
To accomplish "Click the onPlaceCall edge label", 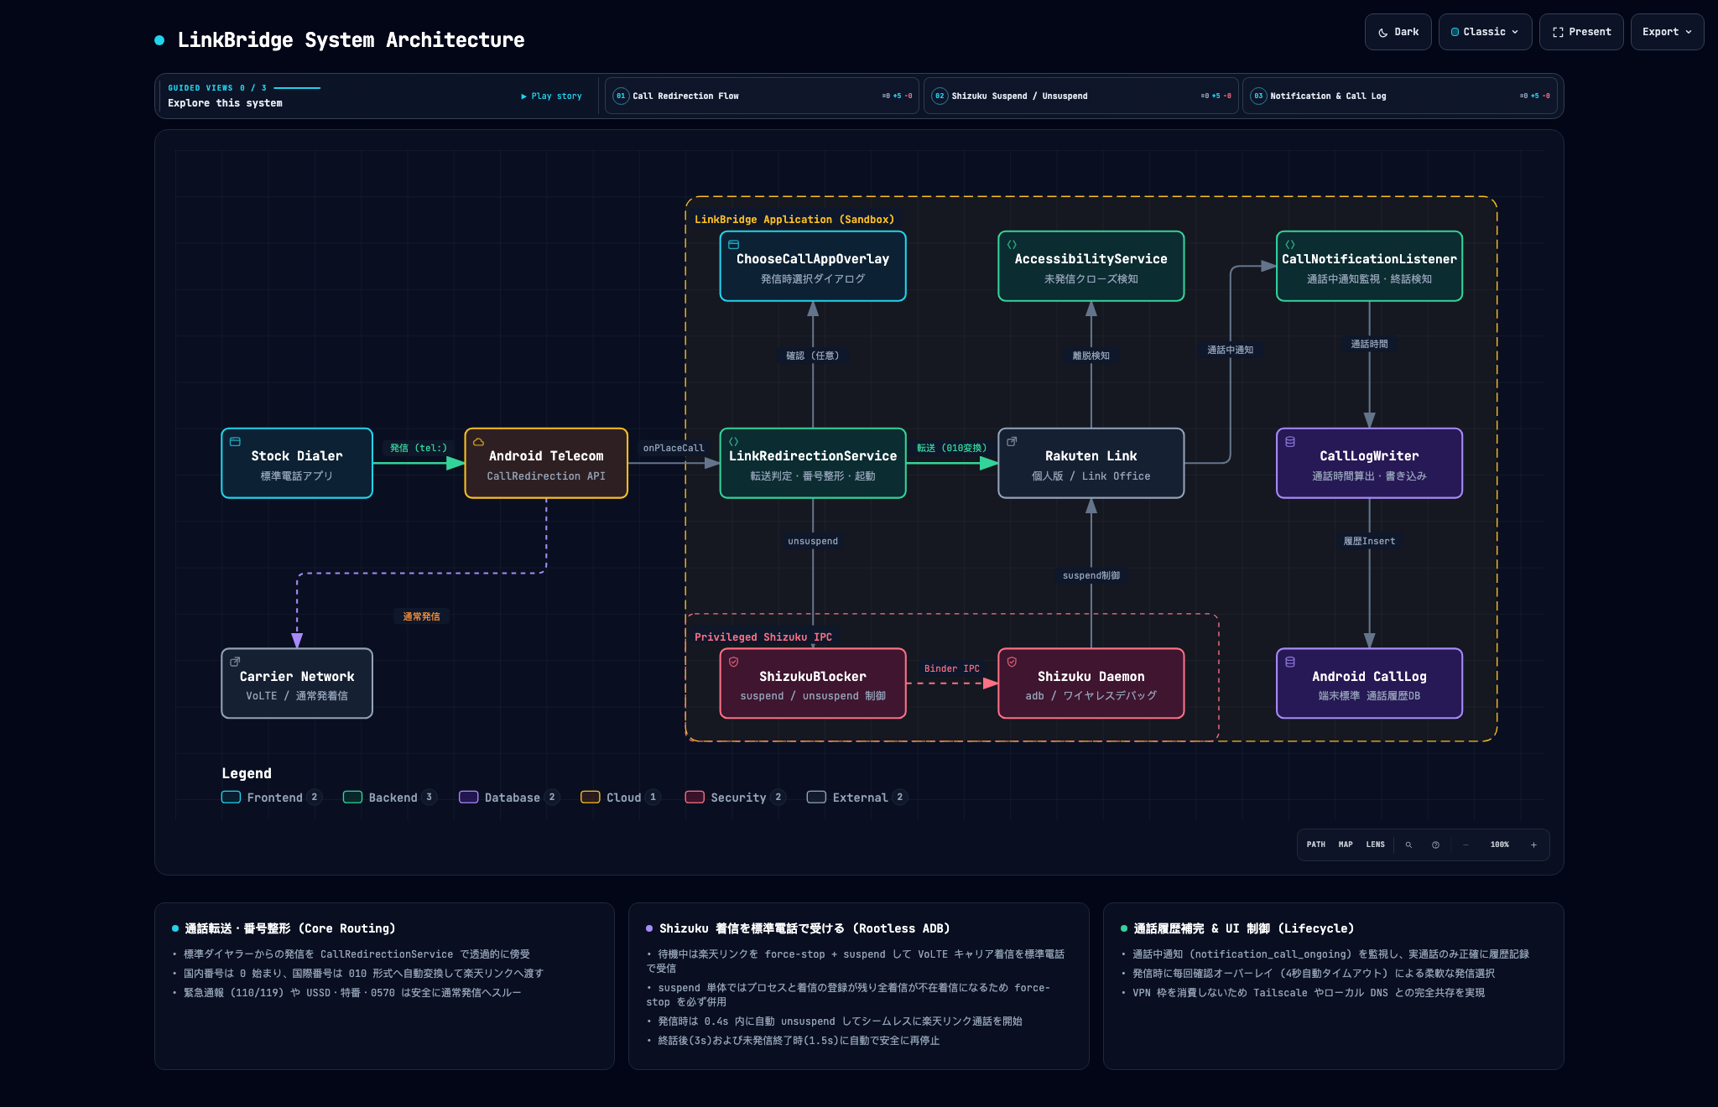I will coord(674,448).
